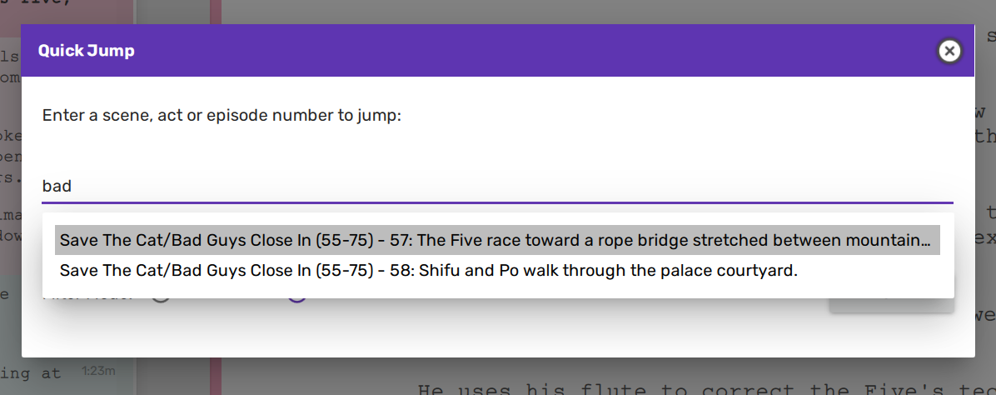Close the Quick Jump dialog
The image size is (996, 395).
pos(949,51)
